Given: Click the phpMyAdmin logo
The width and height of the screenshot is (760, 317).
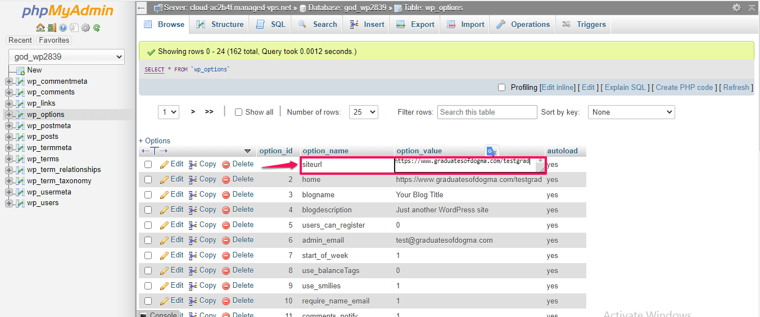Looking at the screenshot, I should pos(67,11).
